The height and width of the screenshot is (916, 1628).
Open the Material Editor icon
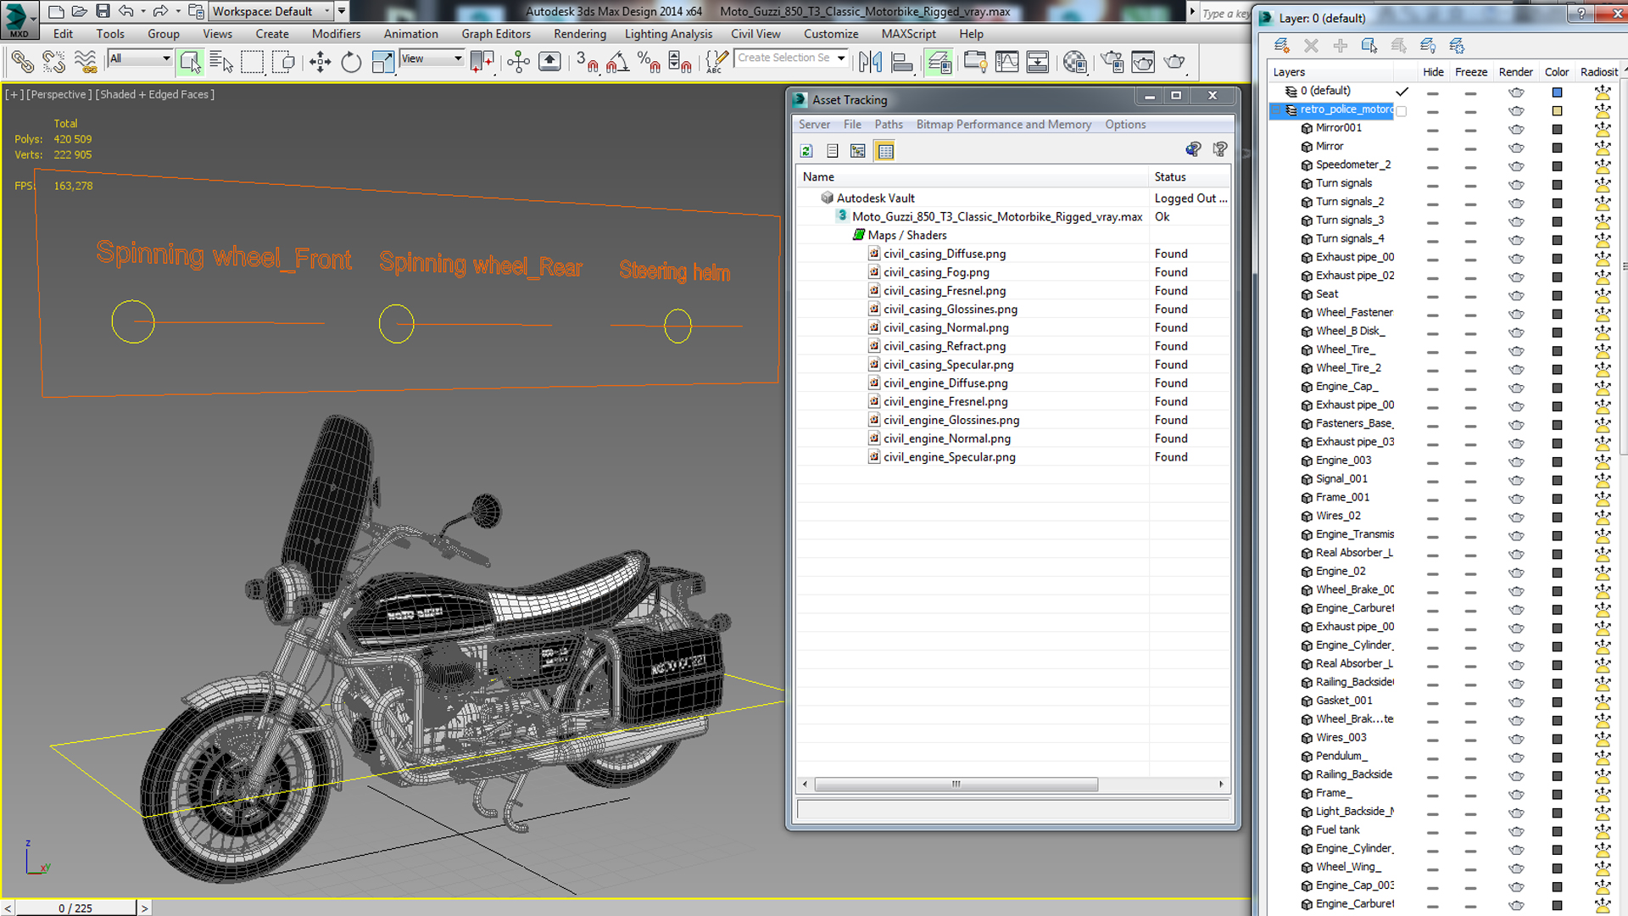pyautogui.click(x=1075, y=61)
